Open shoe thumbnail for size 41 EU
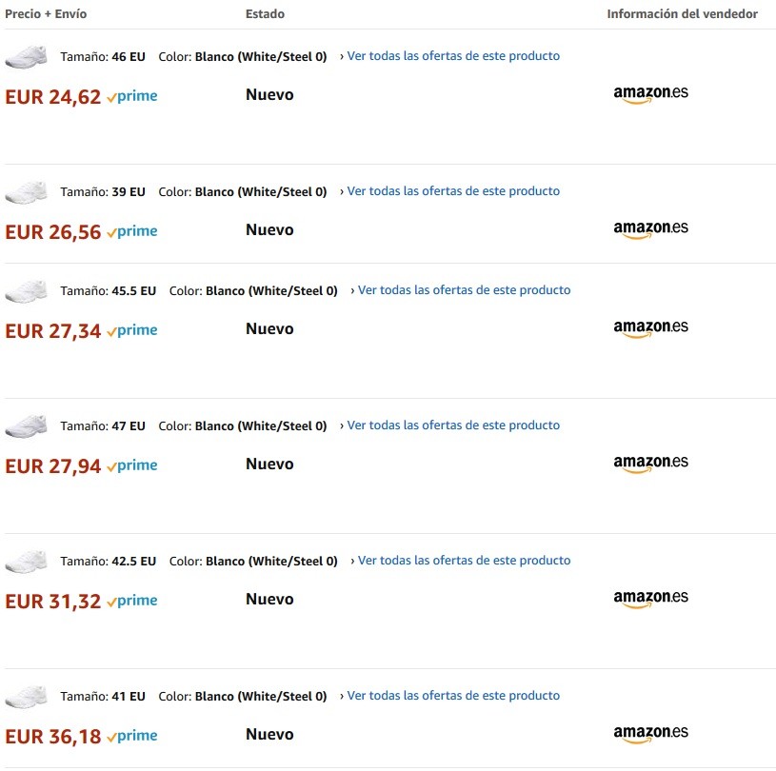Viewport: 776px width, 771px height. point(26,696)
